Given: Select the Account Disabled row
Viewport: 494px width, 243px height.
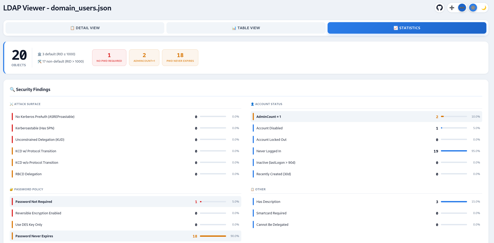Looking at the screenshot, I should [366, 128].
